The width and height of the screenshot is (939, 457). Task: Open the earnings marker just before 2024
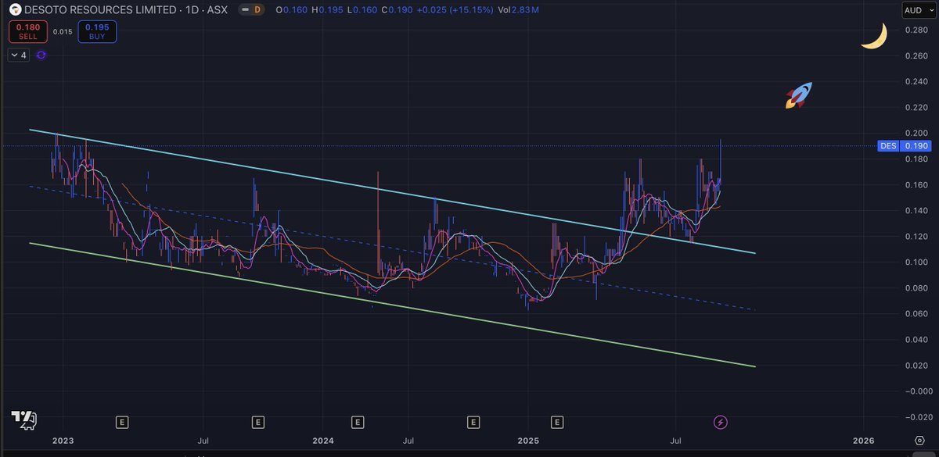pyautogui.click(x=258, y=423)
